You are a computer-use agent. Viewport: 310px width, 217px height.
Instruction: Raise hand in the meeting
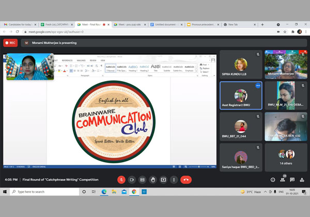tap(153, 179)
